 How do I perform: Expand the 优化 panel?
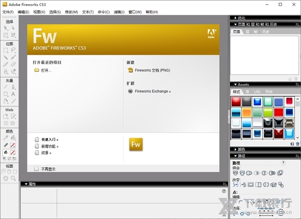(233, 18)
